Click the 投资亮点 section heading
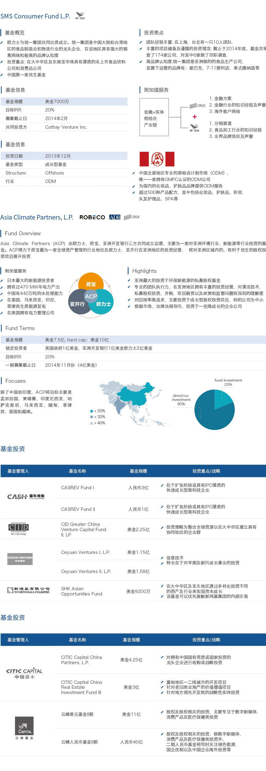266x771 pixels. (x=154, y=33)
